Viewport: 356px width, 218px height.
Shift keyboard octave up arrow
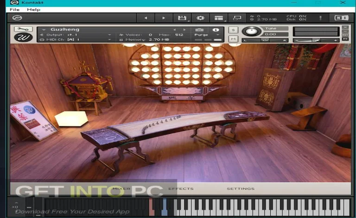coord(16,202)
